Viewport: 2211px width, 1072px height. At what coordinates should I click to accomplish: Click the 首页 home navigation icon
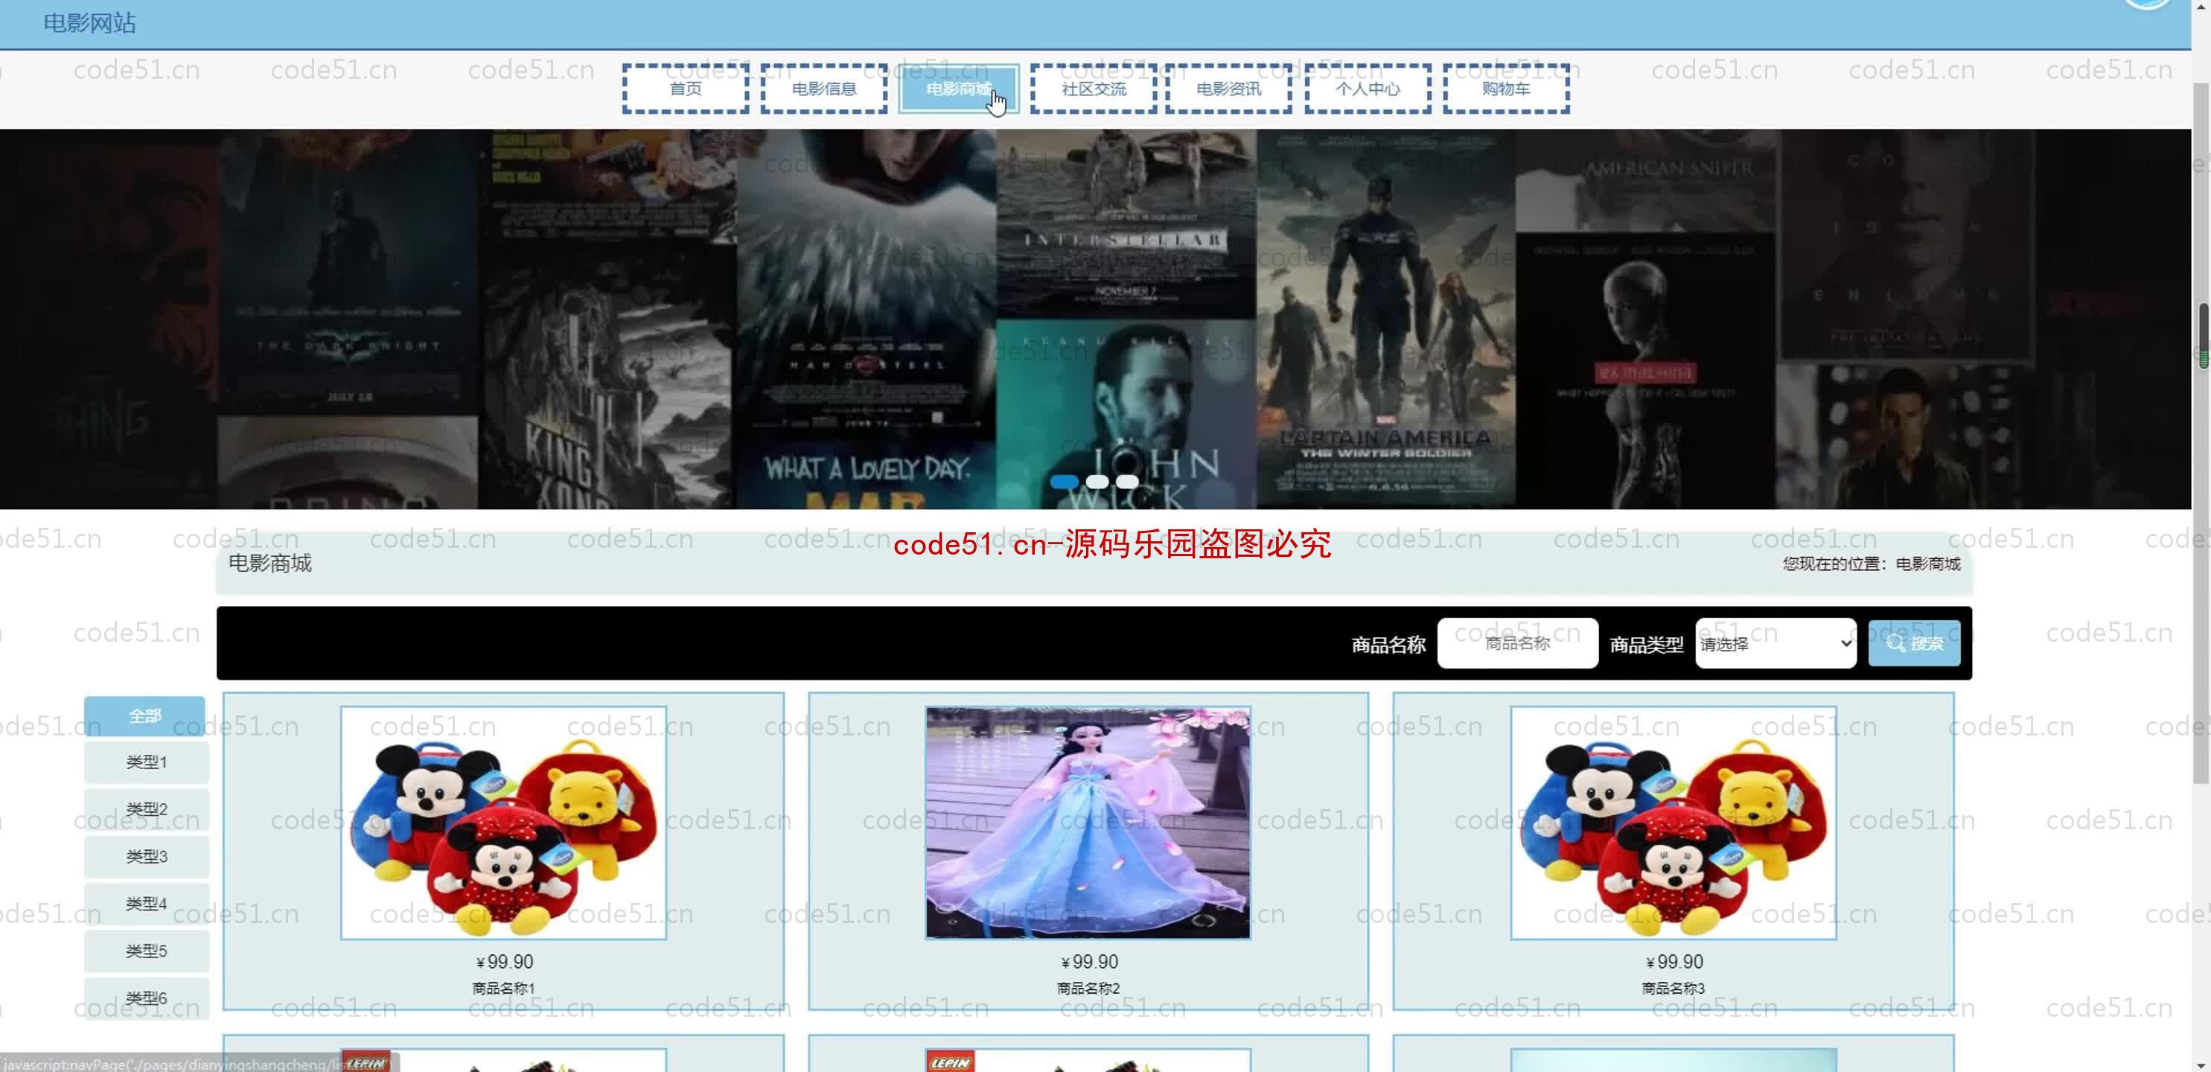[x=686, y=87]
